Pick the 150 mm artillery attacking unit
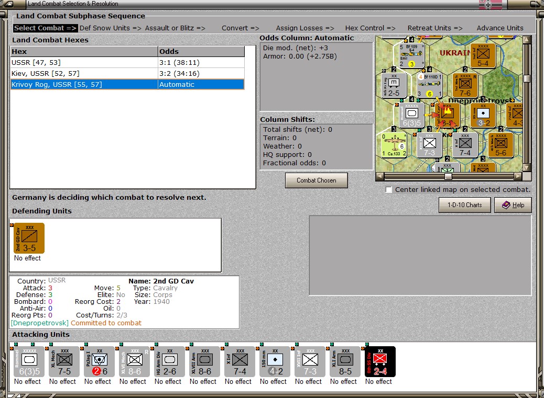This screenshot has height=398, width=544. [x=275, y=362]
